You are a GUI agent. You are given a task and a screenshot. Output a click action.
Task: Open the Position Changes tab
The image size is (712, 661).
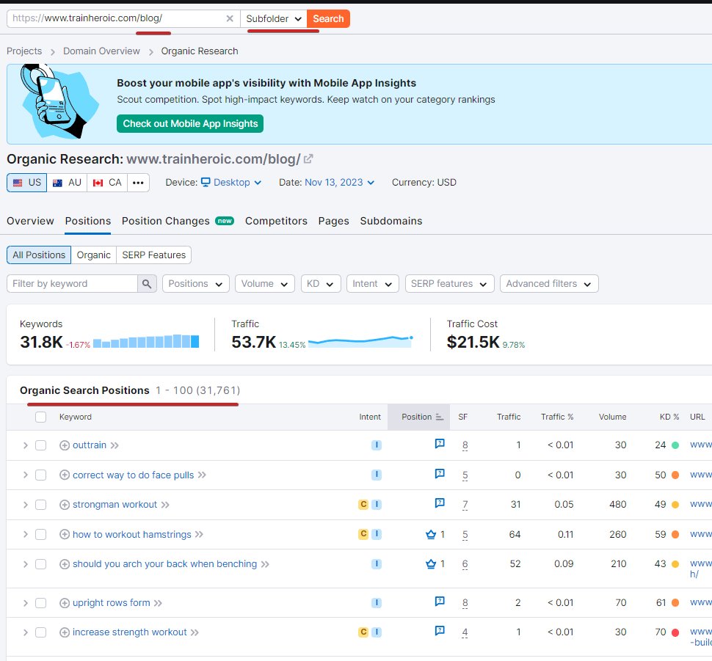(x=165, y=221)
